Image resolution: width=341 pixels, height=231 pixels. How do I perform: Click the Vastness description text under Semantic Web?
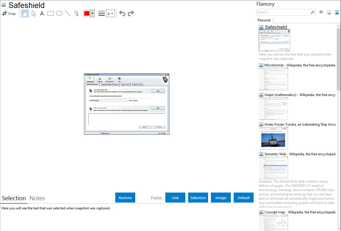297,194
